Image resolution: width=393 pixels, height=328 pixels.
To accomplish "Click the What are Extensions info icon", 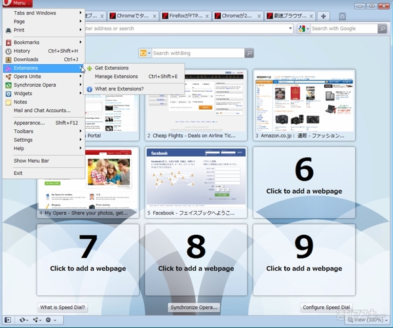I will [x=90, y=89].
